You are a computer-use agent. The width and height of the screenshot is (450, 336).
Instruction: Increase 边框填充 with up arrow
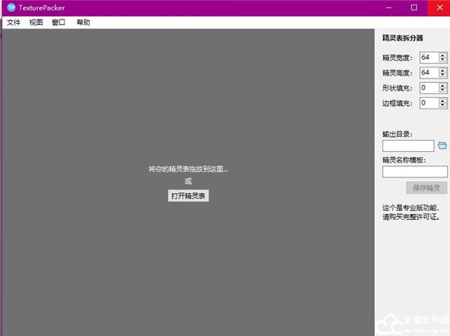442,100
